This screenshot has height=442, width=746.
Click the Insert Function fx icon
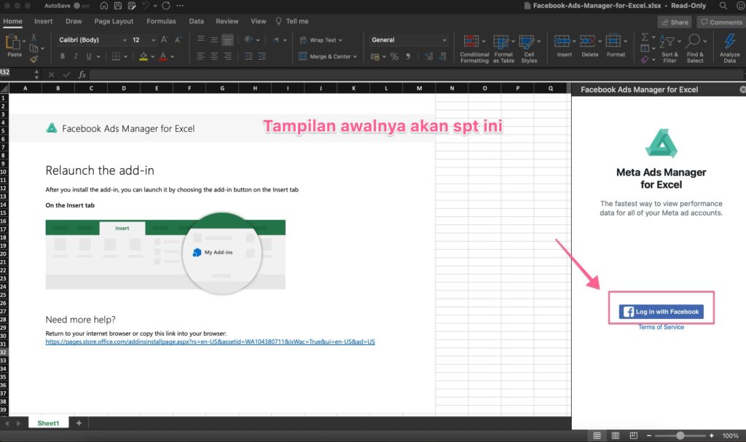pyautogui.click(x=82, y=74)
